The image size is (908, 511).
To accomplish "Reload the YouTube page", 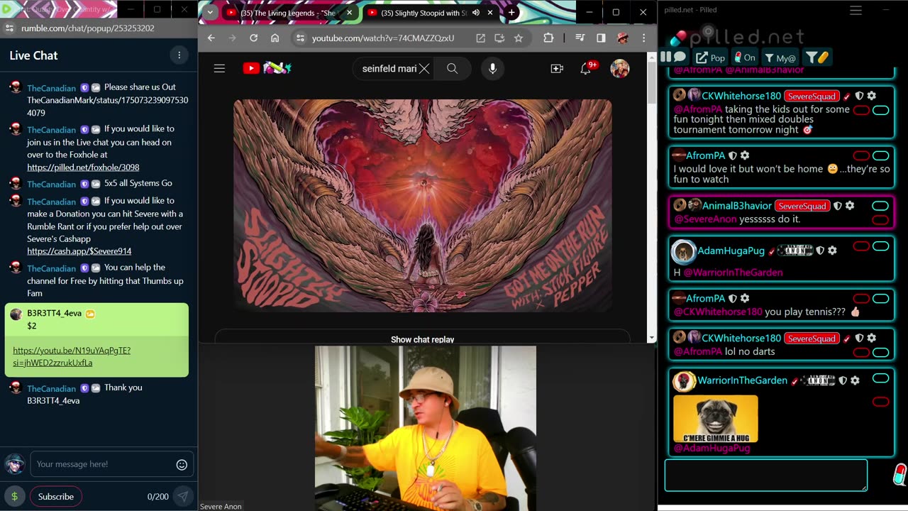I will pyautogui.click(x=253, y=38).
